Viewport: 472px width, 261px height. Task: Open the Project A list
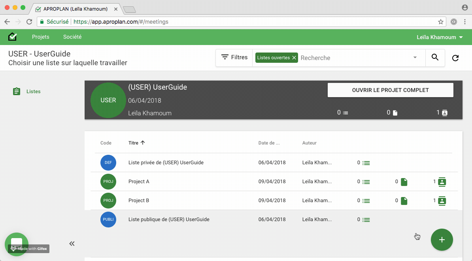point(139,181)
